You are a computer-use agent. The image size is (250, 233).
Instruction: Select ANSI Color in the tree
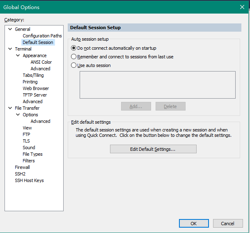tap(41, 62)
